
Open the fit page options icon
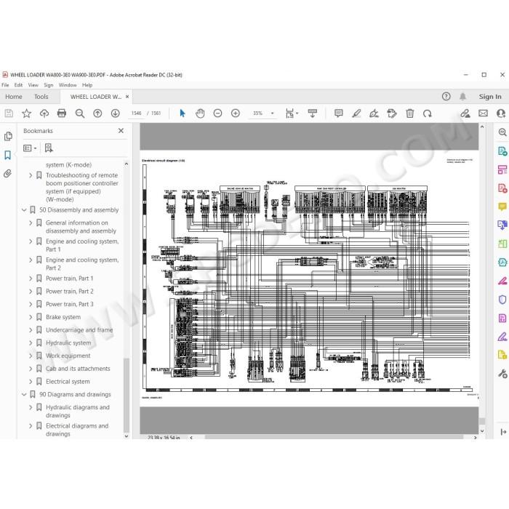click(x=292, y=113)
